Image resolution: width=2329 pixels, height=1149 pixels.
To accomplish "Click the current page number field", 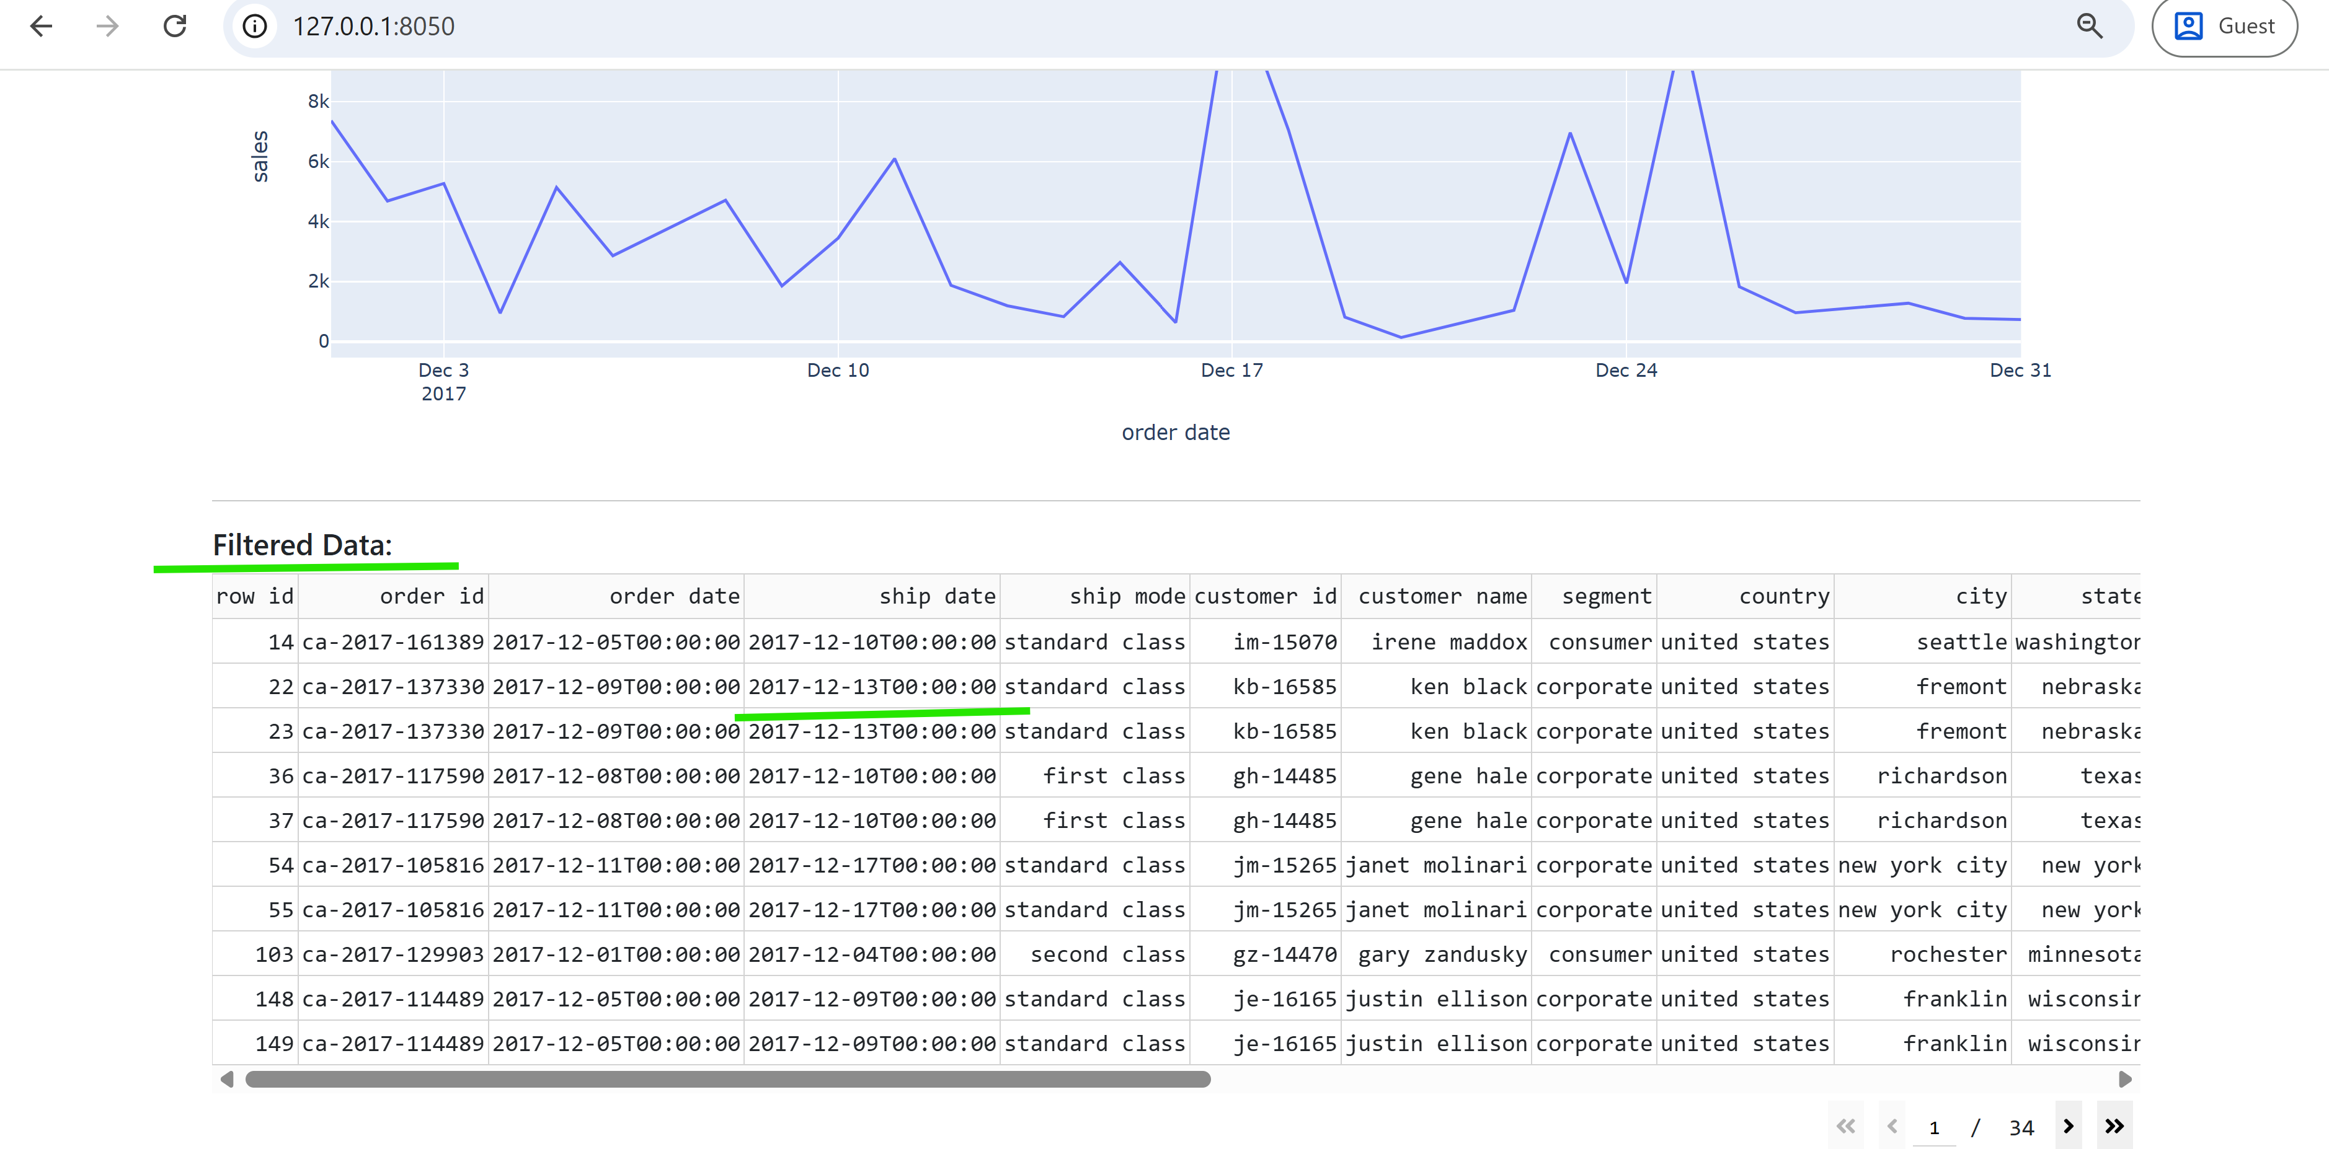I will (1934, 1127).
